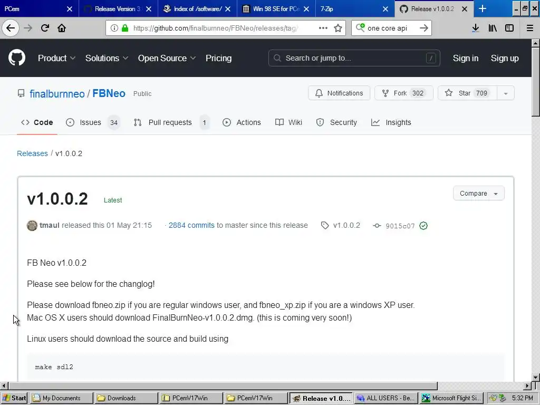Expand the Open Source menu

pyautogui.click(x=167, y=58)
